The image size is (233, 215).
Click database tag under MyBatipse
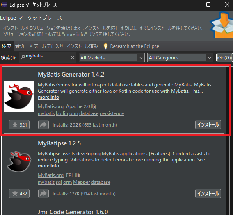101,182
